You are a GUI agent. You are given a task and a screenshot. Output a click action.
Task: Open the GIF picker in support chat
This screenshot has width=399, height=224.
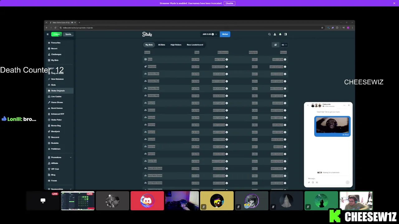[317, 182]
